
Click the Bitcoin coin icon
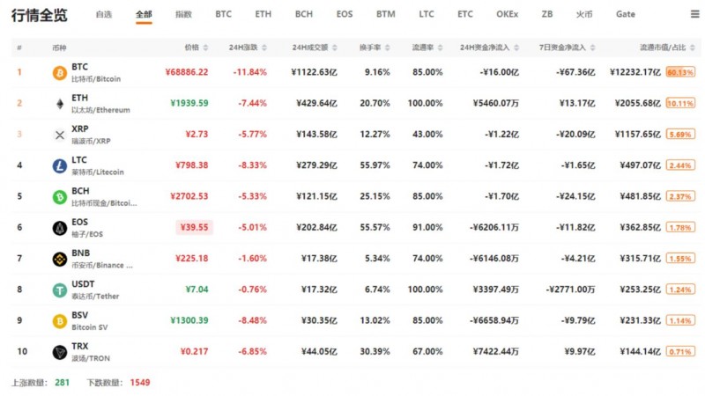[x=59, y=72]
